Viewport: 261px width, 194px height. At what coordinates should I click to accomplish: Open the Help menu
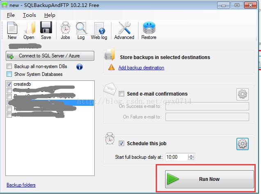point(50,15)
